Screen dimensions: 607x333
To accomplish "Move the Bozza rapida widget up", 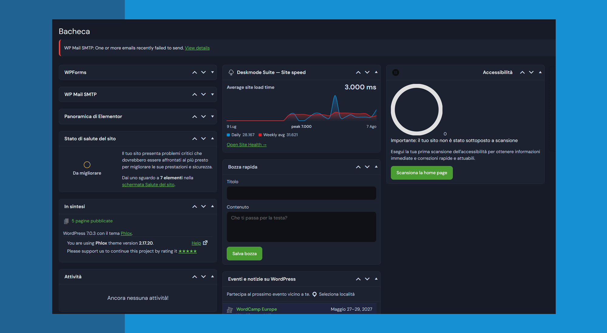I will (358, 167).
